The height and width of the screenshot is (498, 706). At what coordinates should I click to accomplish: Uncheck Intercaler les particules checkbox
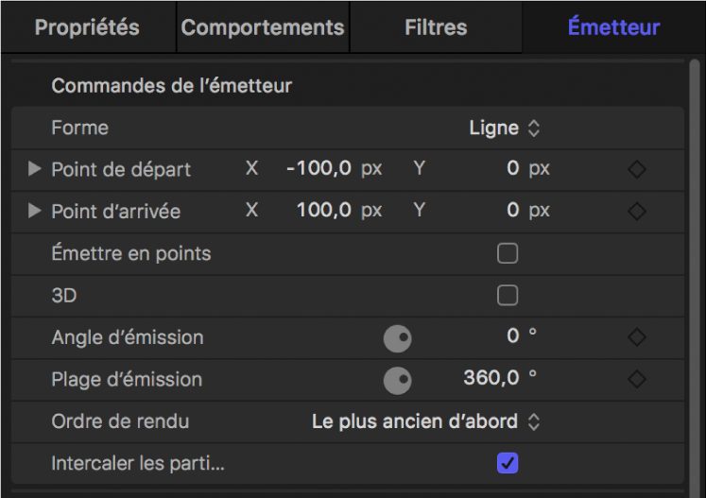(x=508, y=463)
